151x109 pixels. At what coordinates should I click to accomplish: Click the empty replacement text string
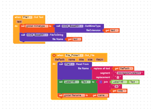click(x=118, y=77)
